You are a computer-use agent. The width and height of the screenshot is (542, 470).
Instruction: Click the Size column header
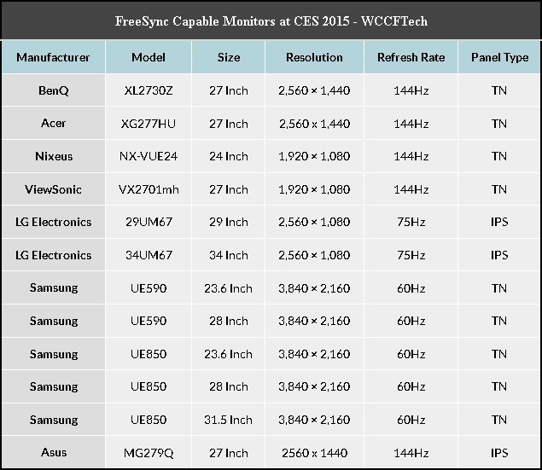pos(229,57)
